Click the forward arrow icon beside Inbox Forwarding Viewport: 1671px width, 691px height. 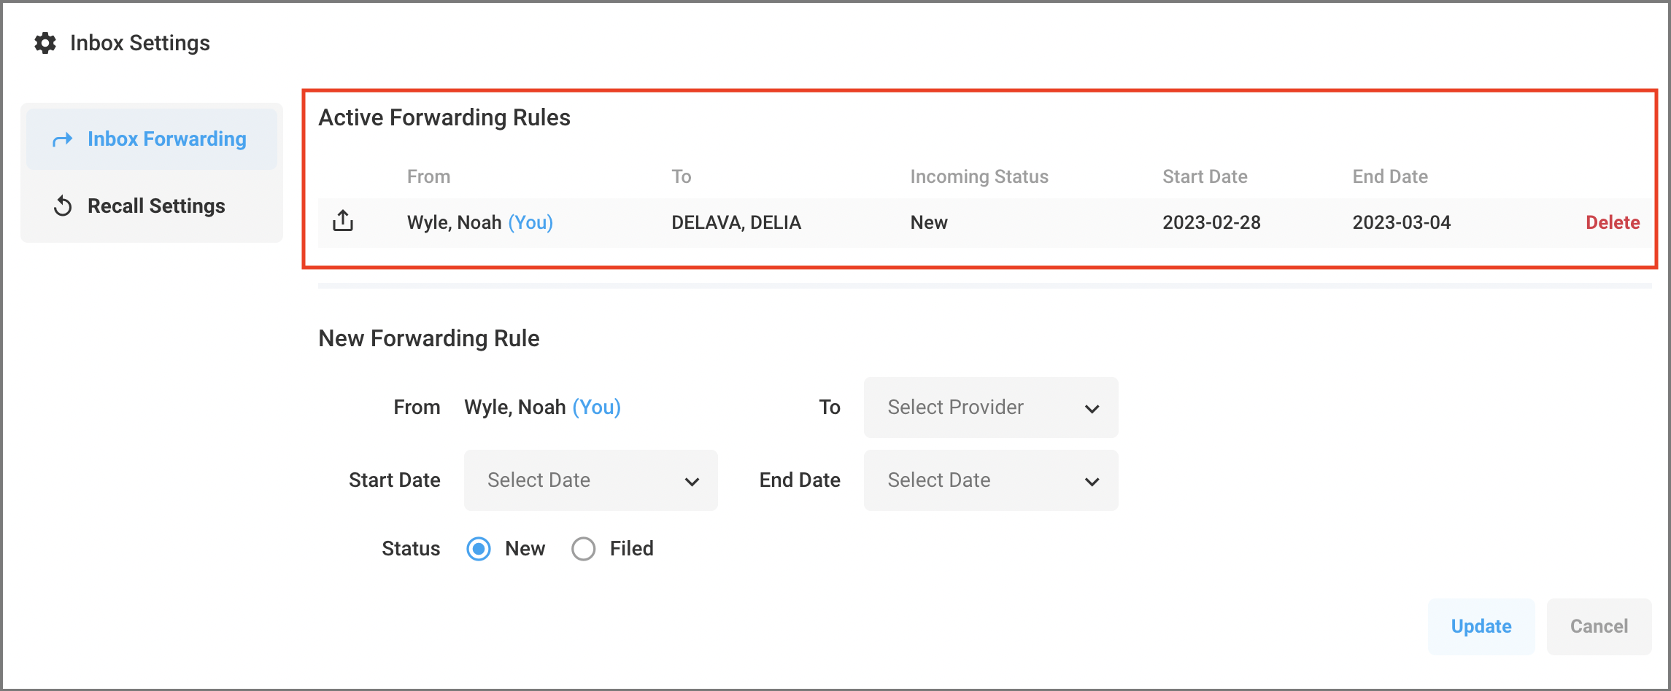tap(63, 139)
